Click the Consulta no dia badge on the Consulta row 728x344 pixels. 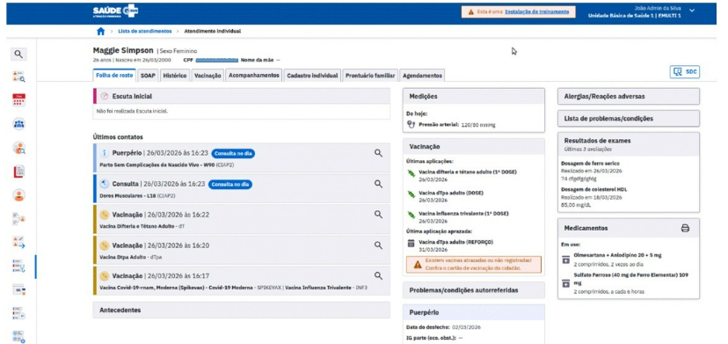[230, 184]
